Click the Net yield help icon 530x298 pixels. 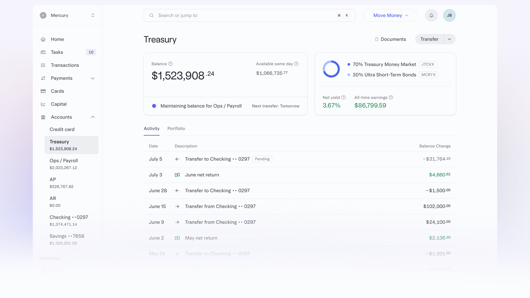(343, 97)
